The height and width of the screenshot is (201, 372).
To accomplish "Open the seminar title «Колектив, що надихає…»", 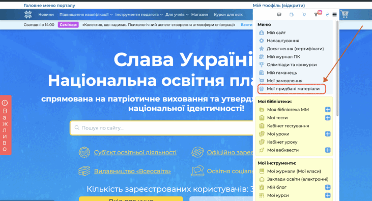I will (x=159, y=25).
